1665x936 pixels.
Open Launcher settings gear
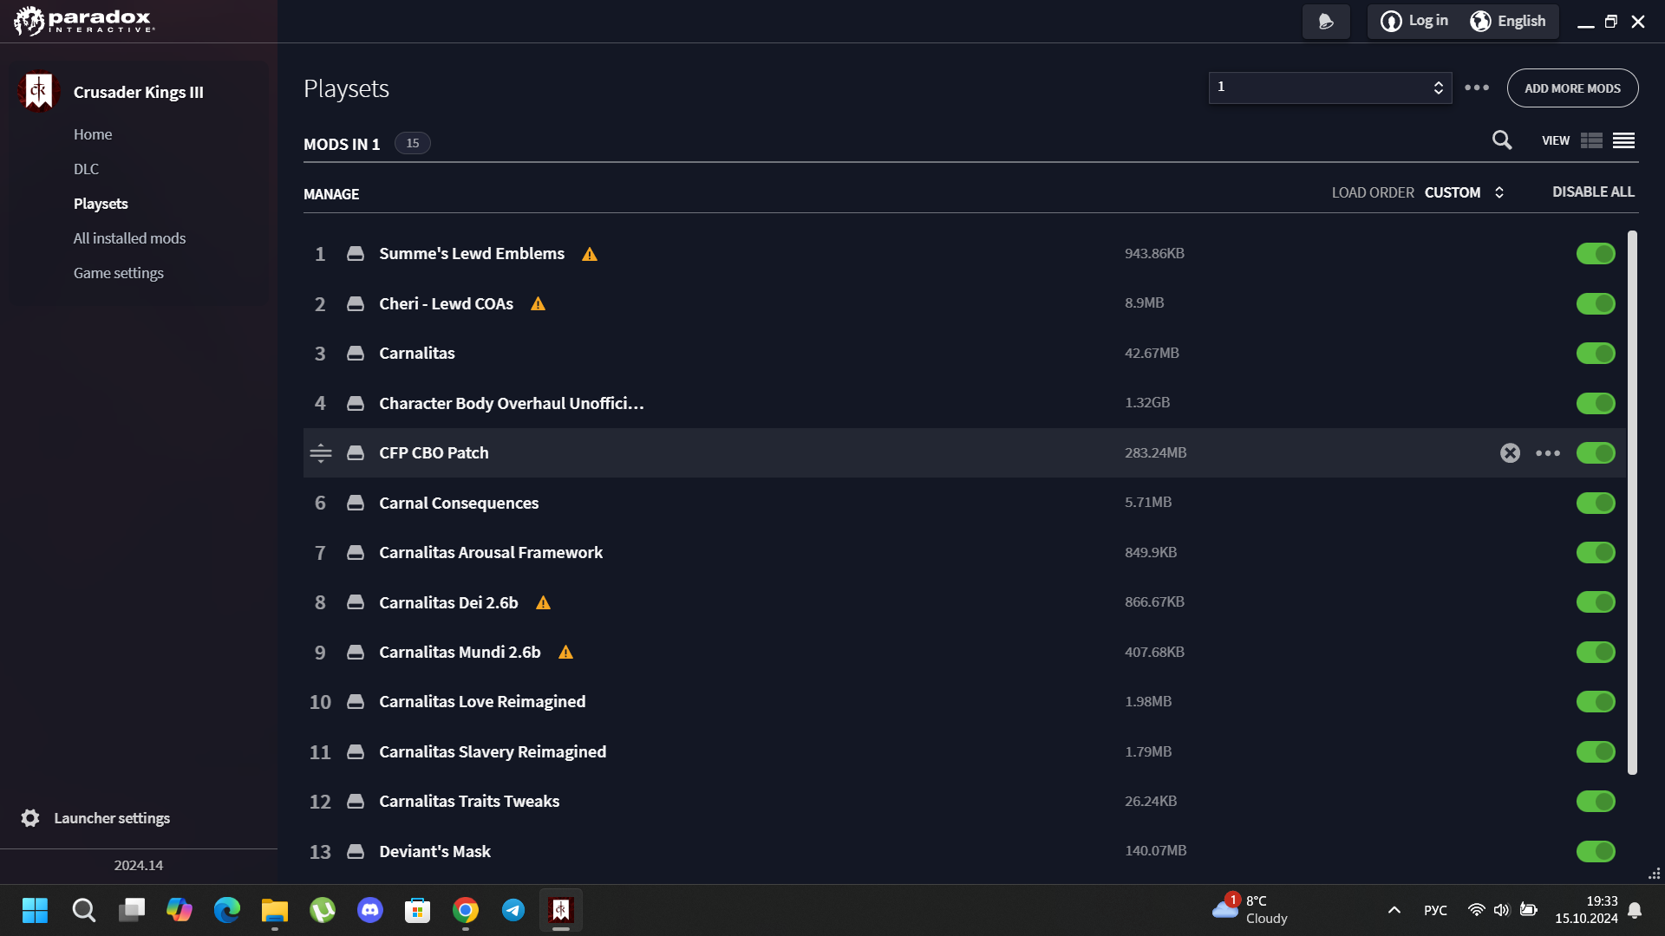[30, 818]
